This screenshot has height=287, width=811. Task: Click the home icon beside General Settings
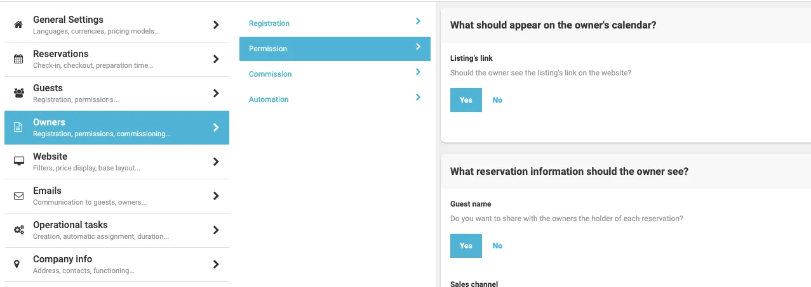point(18,25)
